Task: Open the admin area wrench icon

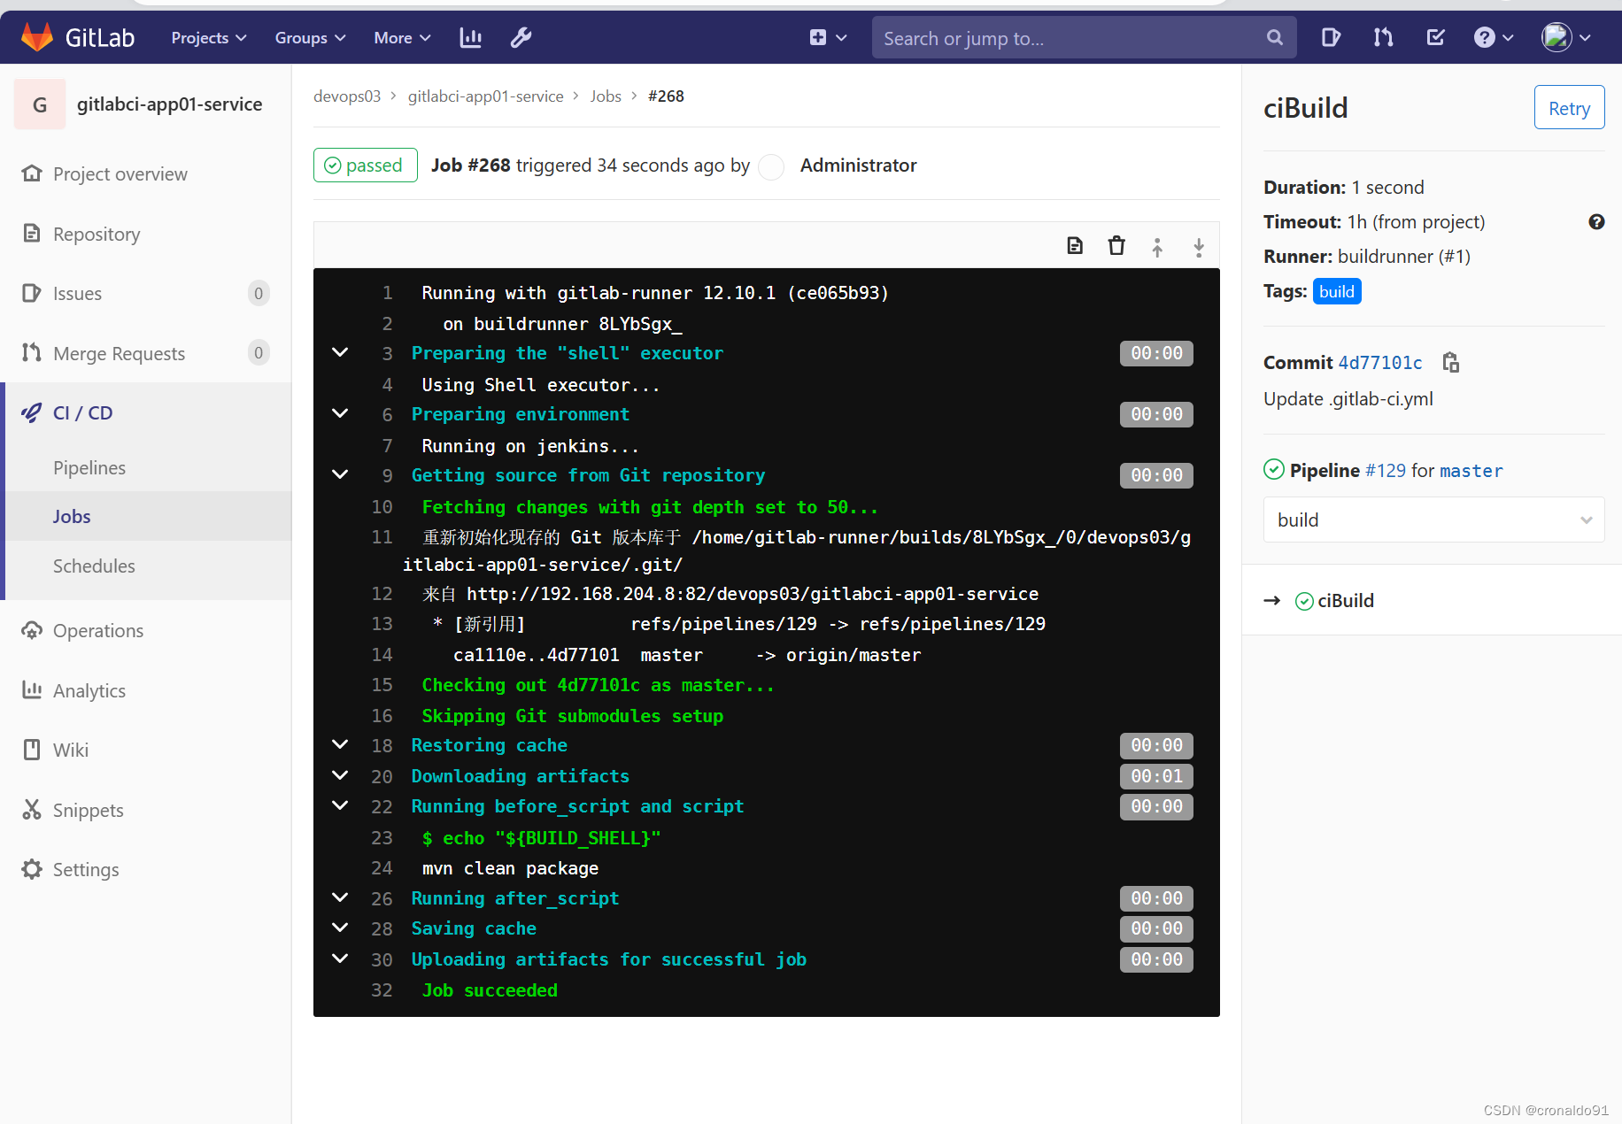Action: [x=521, y=37]
